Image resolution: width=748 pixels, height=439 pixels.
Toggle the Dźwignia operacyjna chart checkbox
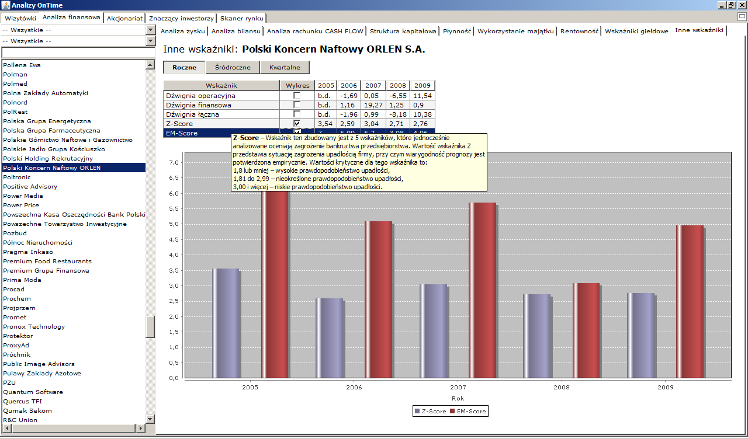tap(297, 96)
